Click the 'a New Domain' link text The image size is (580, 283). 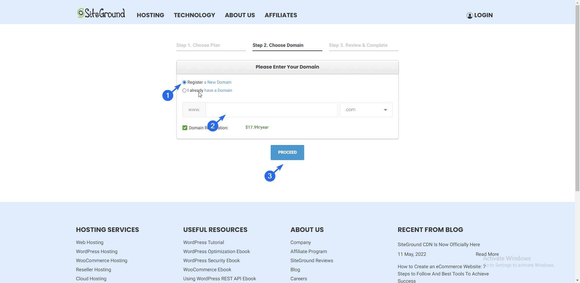[218, 82]
